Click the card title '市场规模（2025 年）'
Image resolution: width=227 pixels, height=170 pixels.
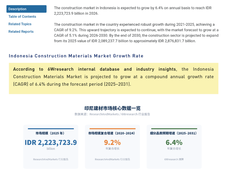(50, 133)
